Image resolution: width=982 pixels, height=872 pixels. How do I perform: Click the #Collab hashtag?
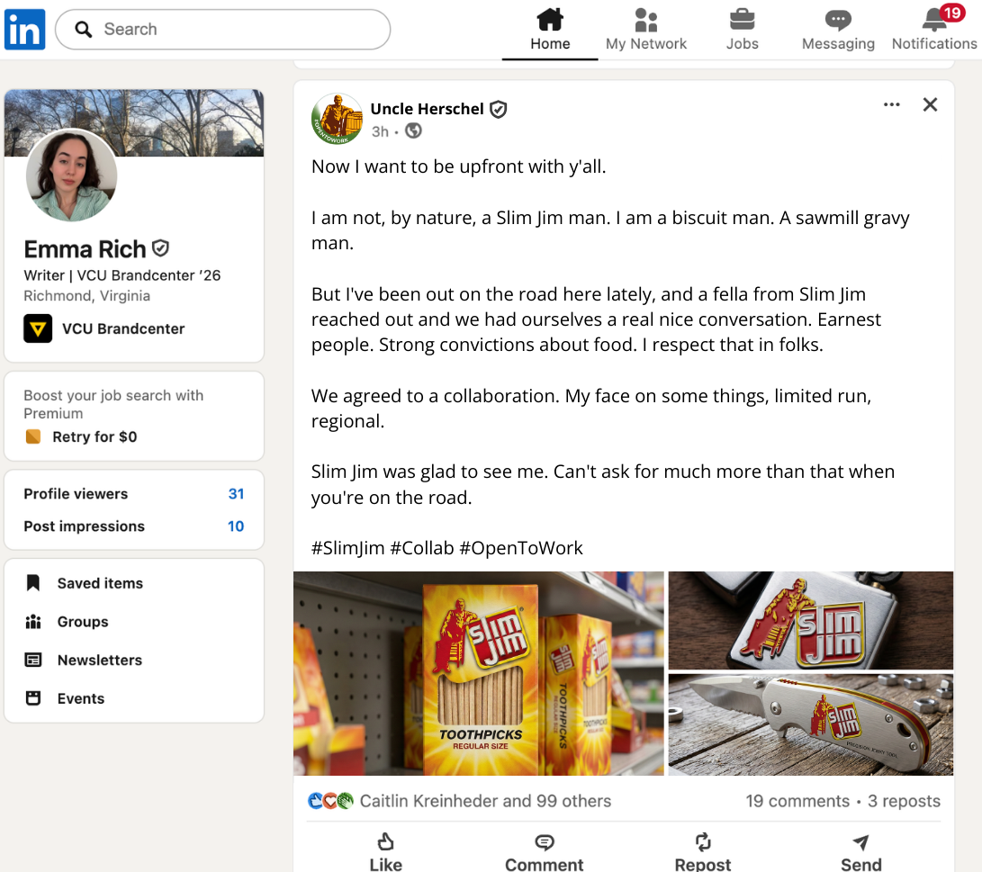(x=422, y=548)
